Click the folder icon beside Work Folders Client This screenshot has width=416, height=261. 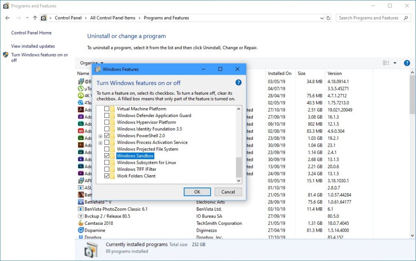coord(113,176)
